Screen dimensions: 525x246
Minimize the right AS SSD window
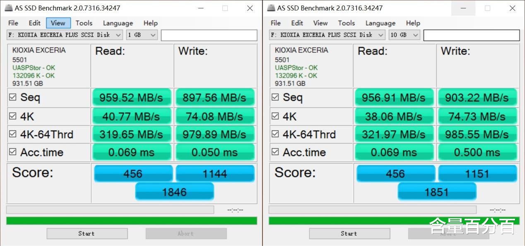[x=463, y=8]
